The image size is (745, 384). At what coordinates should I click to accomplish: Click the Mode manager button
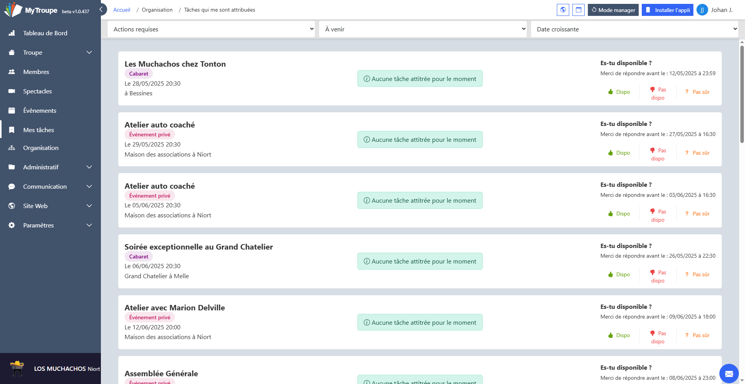click(x=613, y=10)
